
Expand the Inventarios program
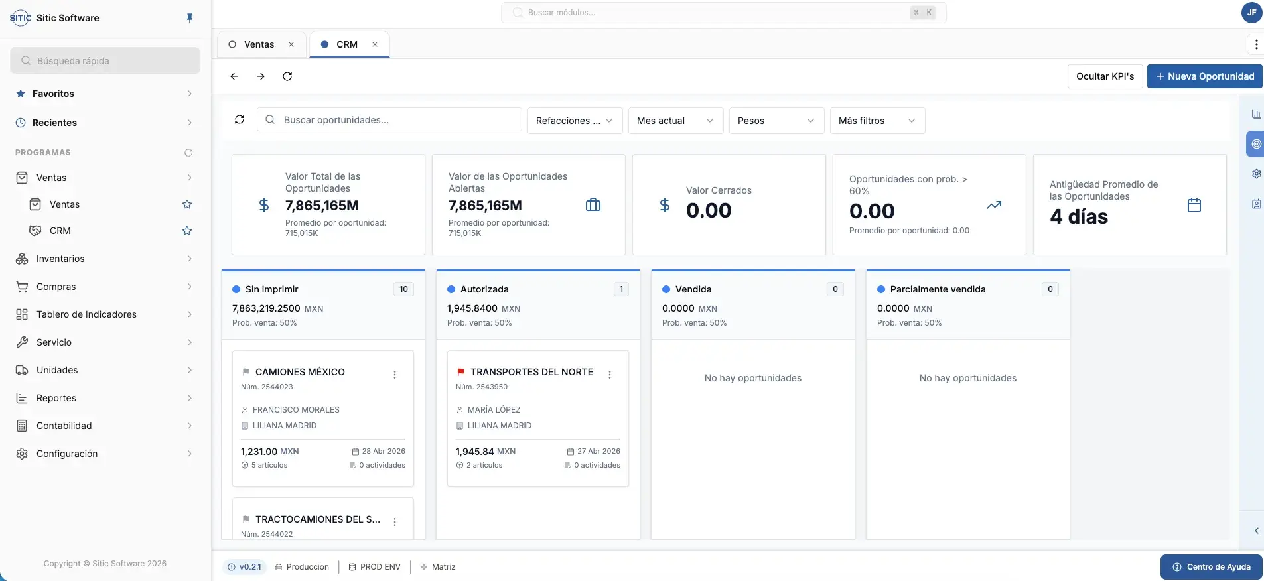[105, 259]
